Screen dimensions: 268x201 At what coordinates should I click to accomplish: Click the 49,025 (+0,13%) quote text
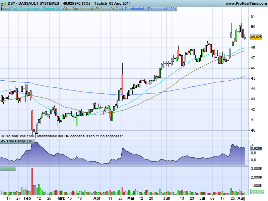click(76, 3)
